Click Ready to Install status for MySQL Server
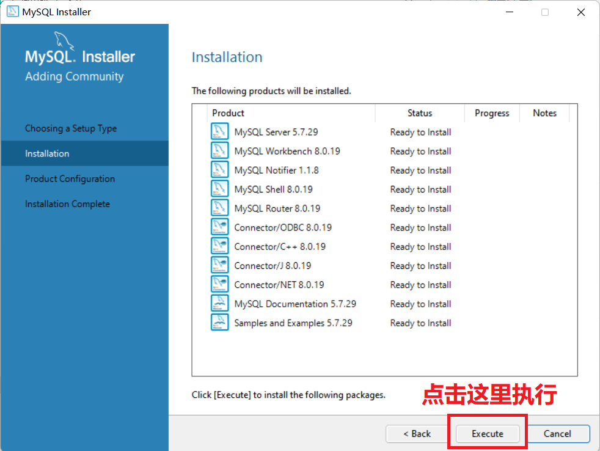600x451 pixels. click(420, 132)
